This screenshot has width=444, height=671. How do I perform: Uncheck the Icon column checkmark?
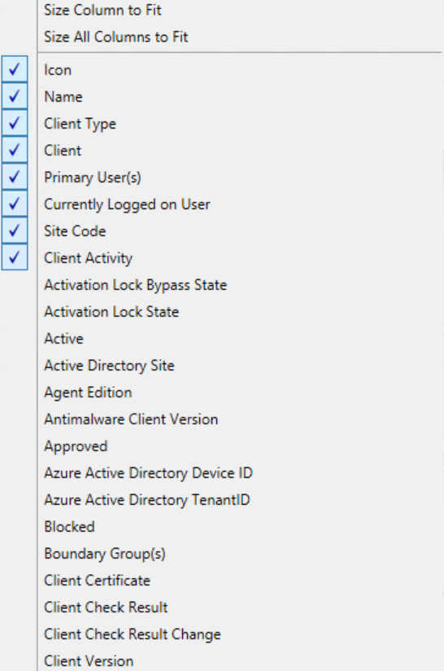click(15, 69)
